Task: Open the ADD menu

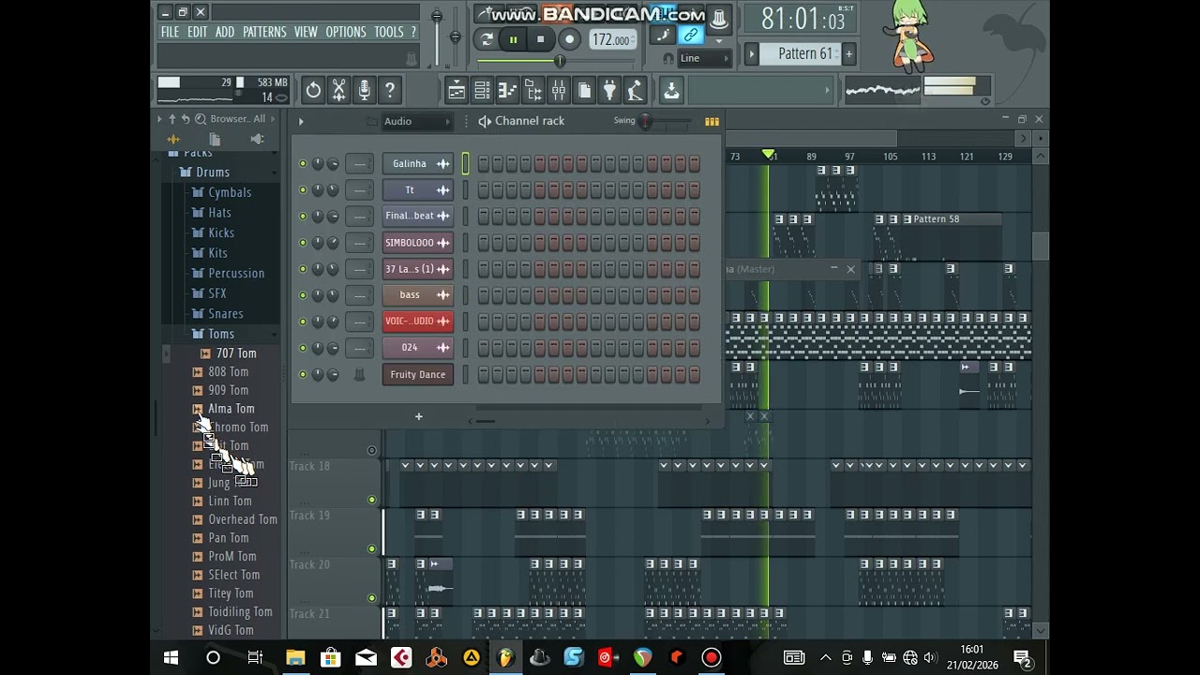Action: 225,32
